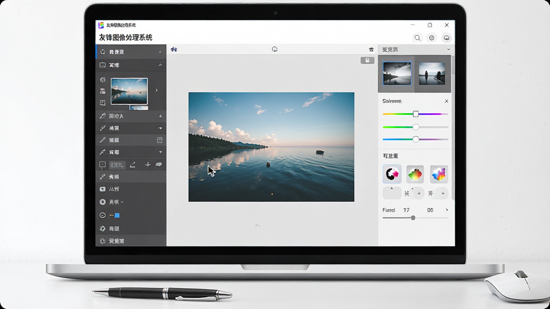Click the monitor icon in sidebar tool row
This screenshot has width=550, height=309.
[x=103, y=165]
